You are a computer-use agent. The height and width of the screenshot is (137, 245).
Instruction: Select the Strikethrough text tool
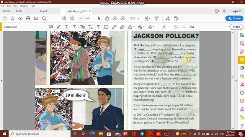click(75, 27)
